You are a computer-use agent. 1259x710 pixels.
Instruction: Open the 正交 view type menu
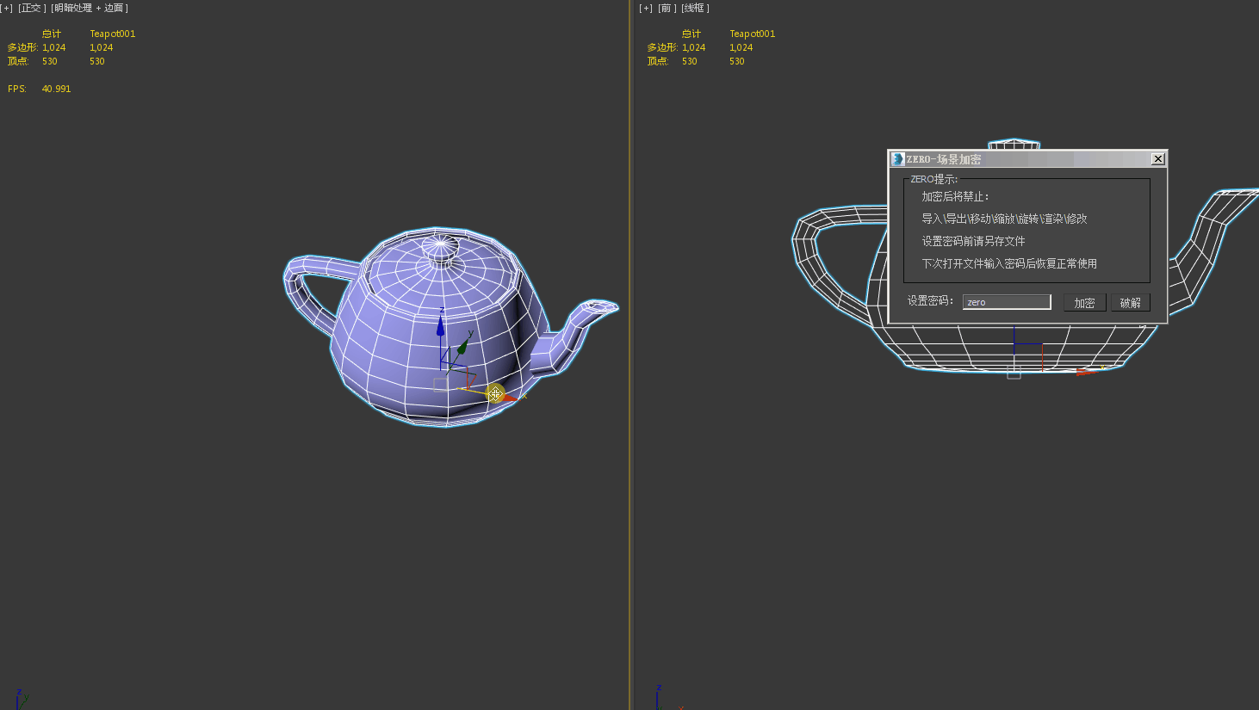(32, 8)
